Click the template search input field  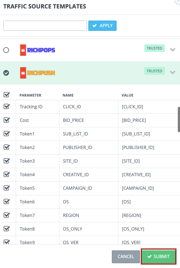pos(45,26)
